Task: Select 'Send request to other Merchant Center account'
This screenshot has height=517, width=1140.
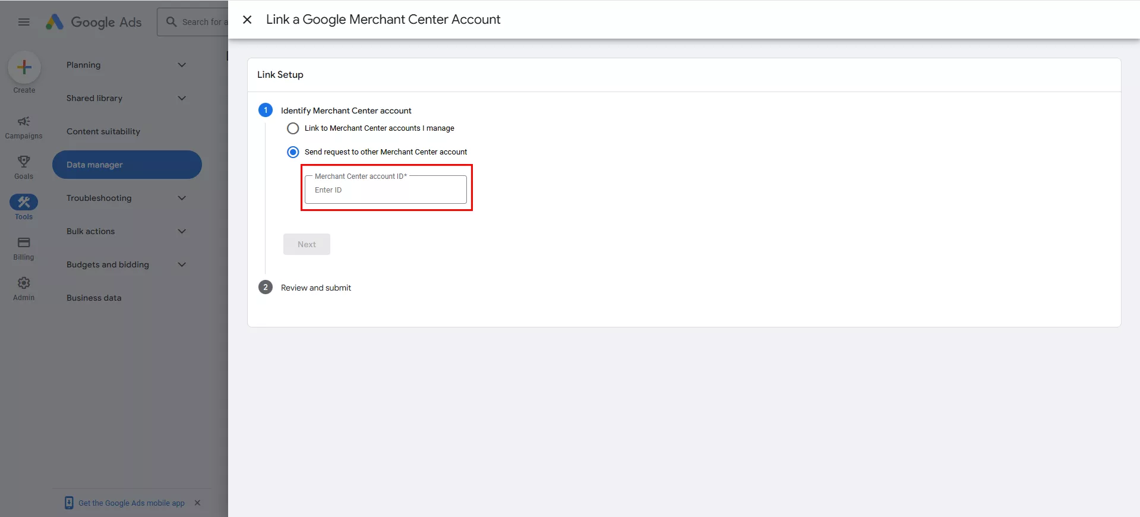Action: click(293, 152)
